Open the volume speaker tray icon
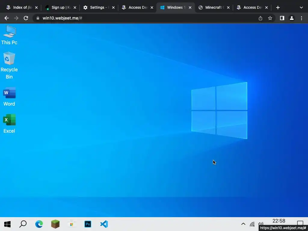Image resolution: width=308 pixels, height=231 pixels. point(261,224)
